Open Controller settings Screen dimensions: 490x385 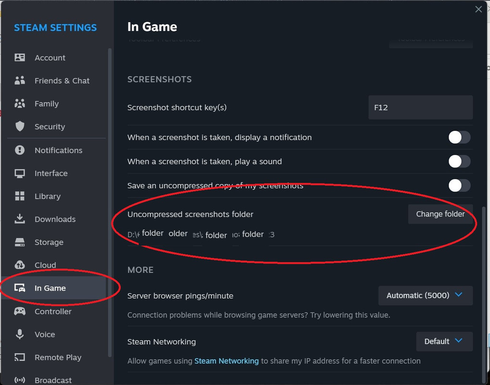54,311
